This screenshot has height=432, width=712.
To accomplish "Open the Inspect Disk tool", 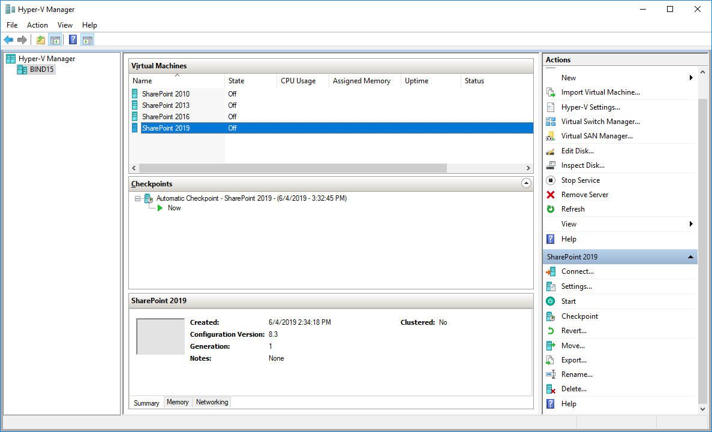I will pos(582,165).
